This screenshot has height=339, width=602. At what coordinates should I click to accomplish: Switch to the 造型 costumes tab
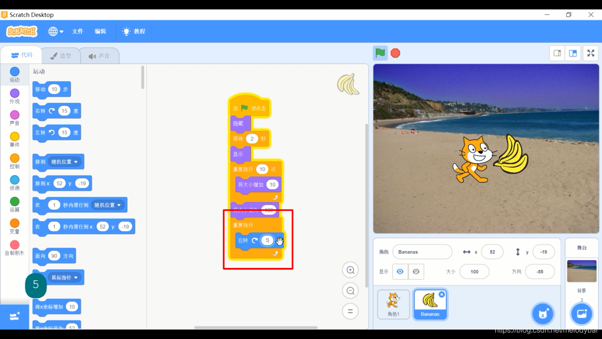pyautogui.click(x=60, y=56)
